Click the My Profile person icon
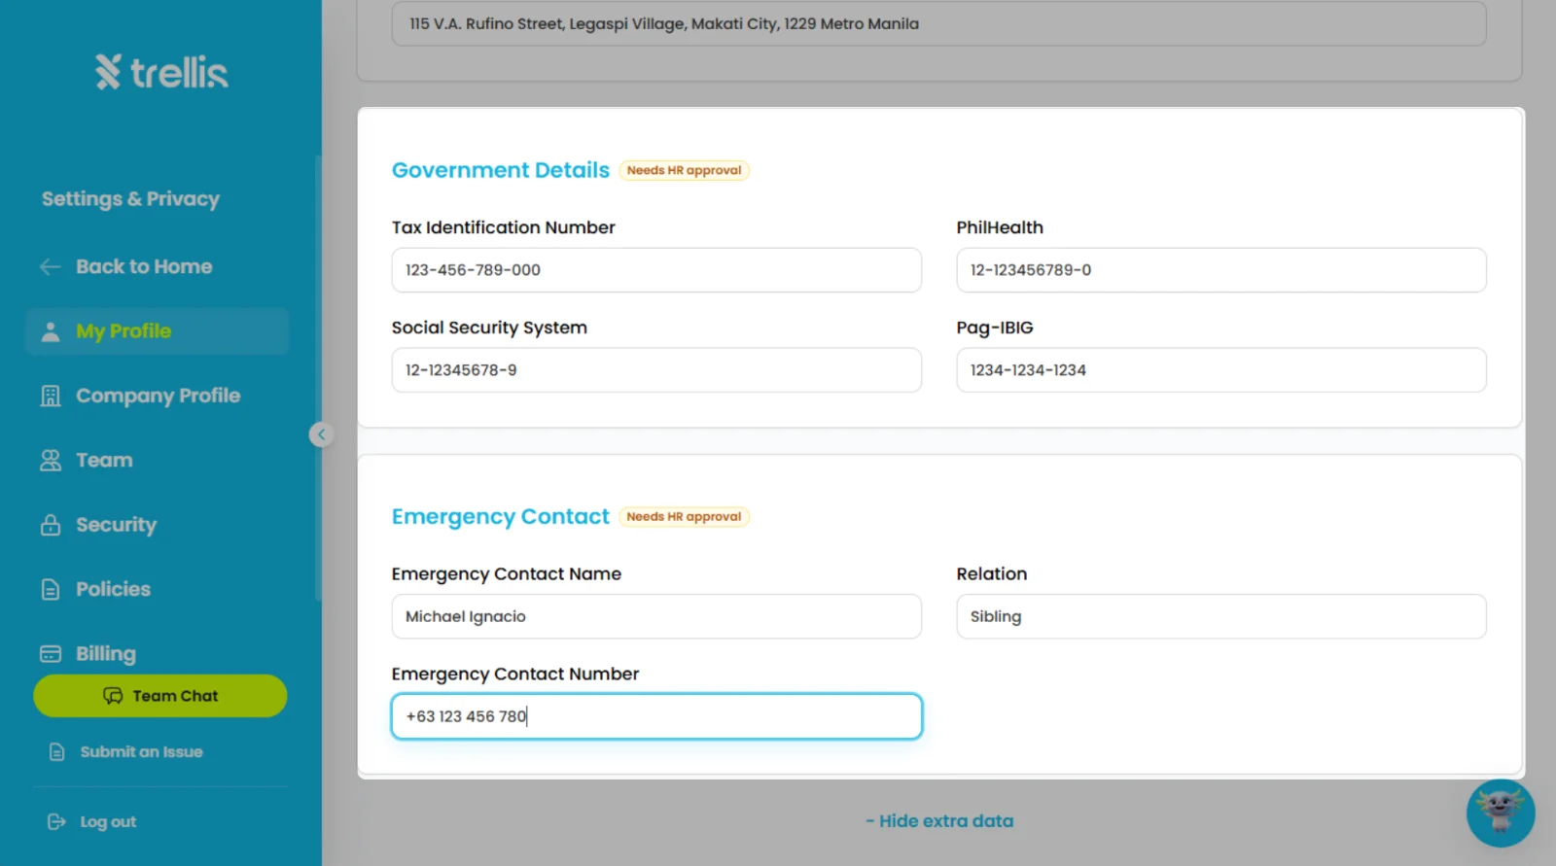The image size is (1556, 866). point(51,332)
